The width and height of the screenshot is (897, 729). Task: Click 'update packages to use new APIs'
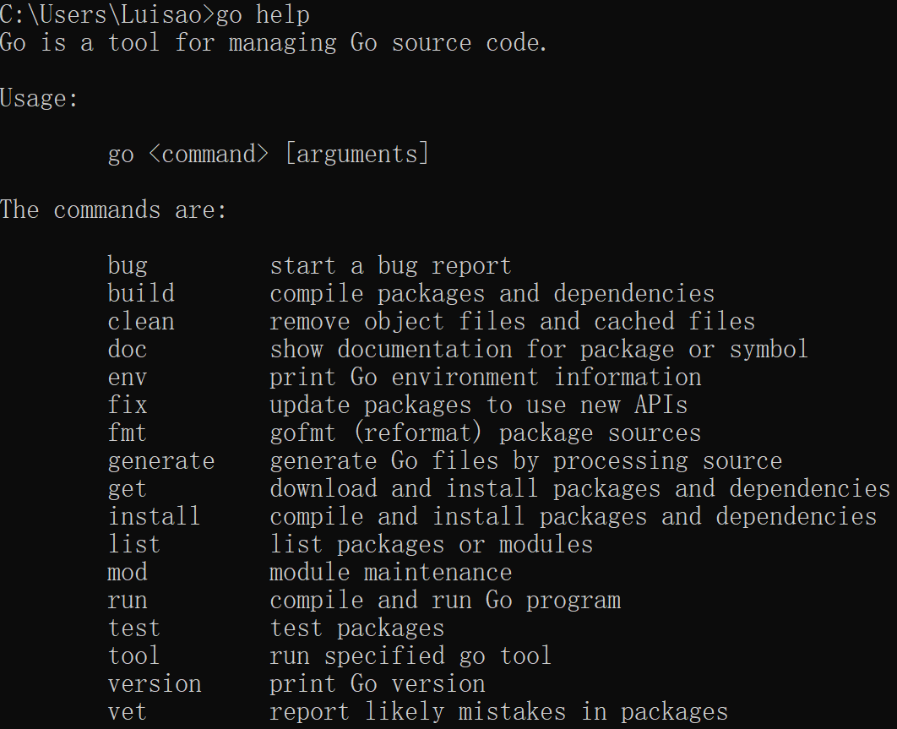tap(478, 405)
